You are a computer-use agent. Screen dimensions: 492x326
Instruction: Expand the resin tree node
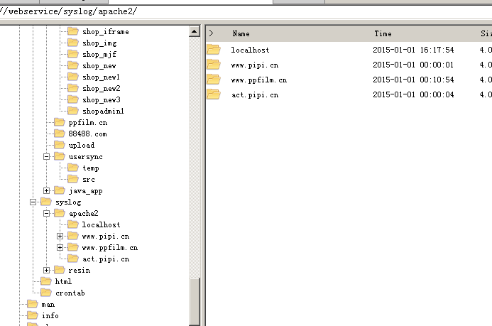pos(46,270)
